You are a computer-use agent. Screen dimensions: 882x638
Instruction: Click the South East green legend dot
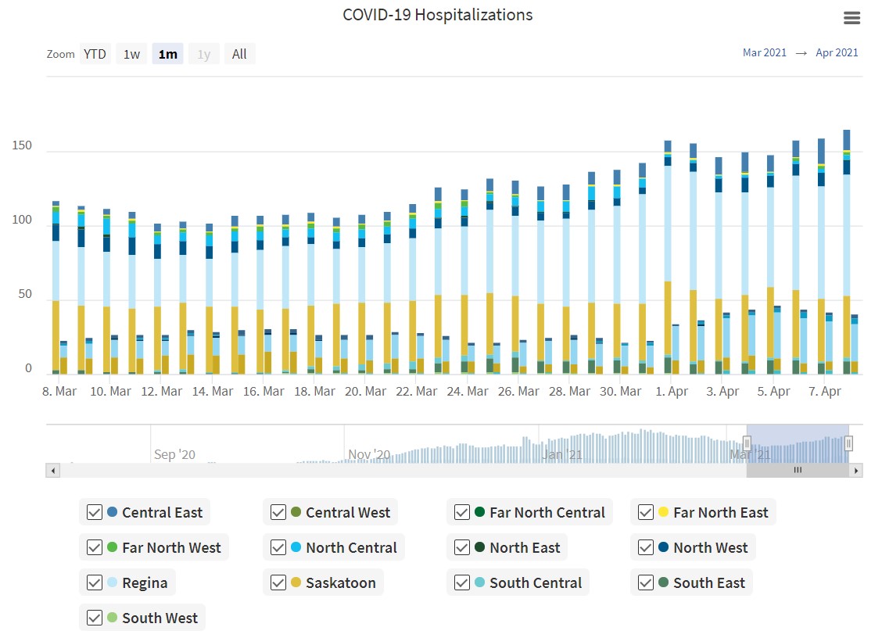click(x=663, y=582)
